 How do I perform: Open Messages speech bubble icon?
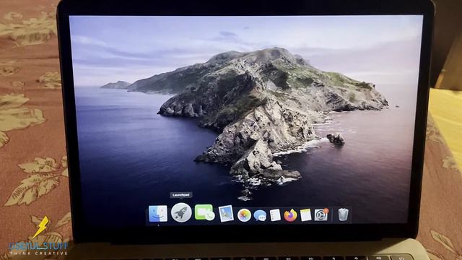[x=260, y=215]
